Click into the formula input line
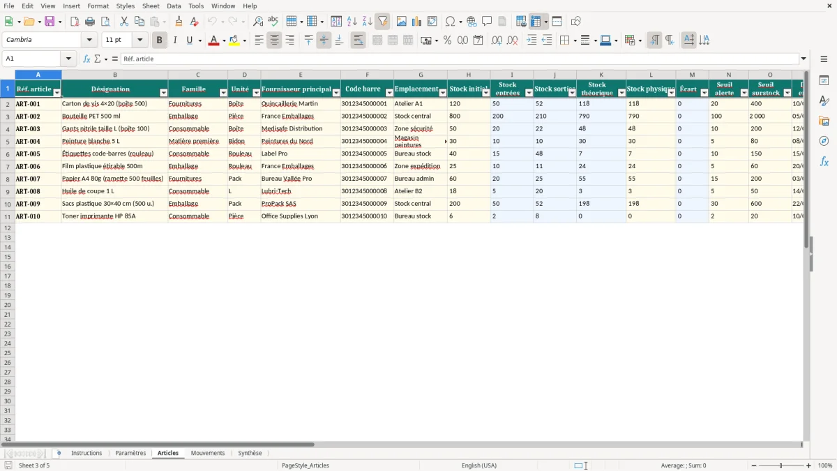 tap(459, 59)
